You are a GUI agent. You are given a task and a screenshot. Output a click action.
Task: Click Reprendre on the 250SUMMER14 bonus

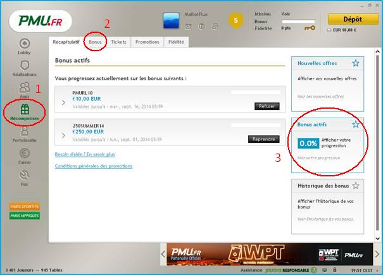point(264,139)
